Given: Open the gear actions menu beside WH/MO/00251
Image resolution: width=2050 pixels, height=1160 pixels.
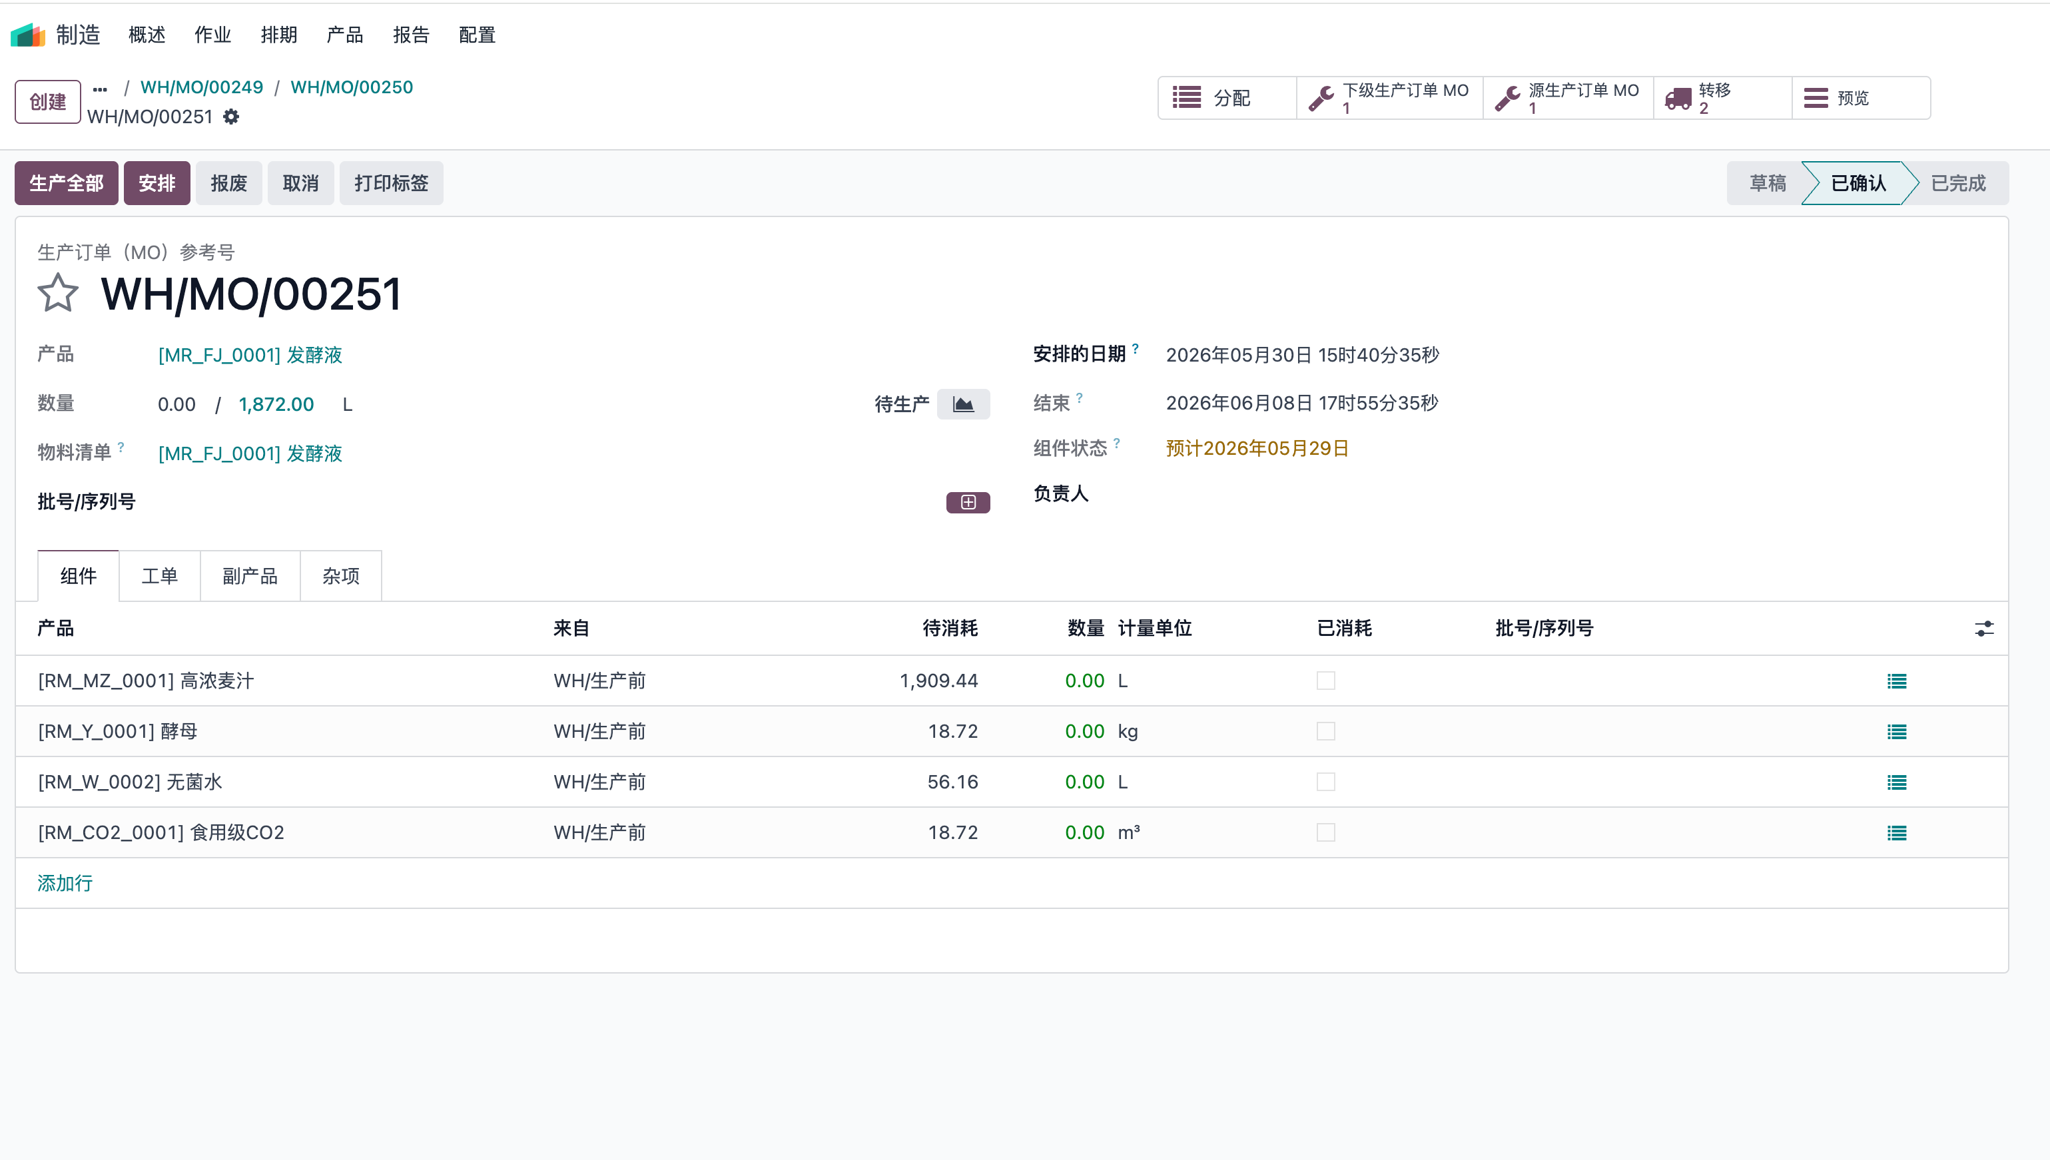Looking at the screenshot, I should (231, 117).
